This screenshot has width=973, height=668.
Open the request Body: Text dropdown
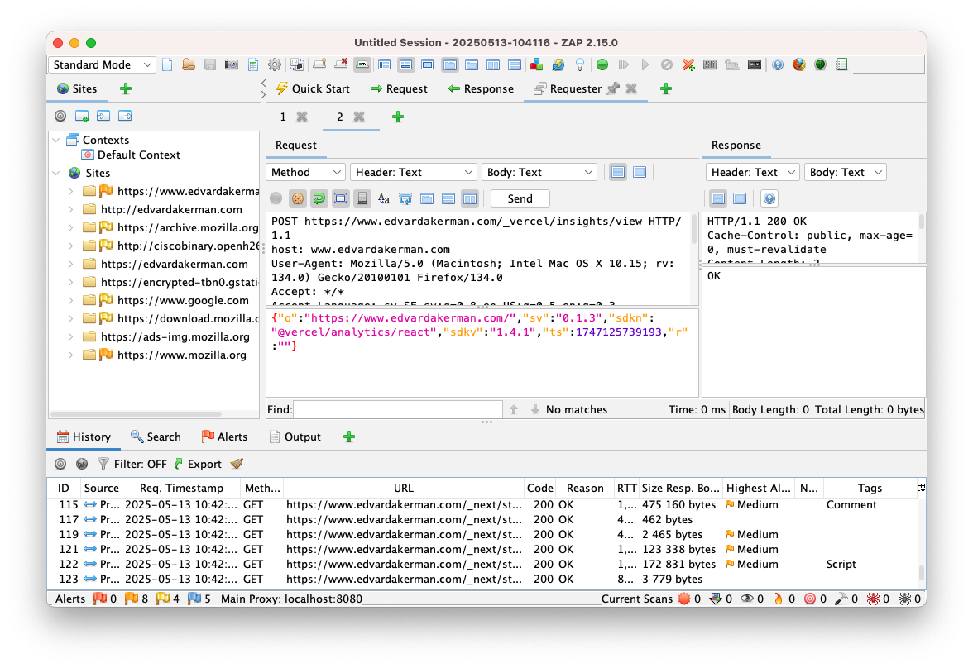(539, 173)
